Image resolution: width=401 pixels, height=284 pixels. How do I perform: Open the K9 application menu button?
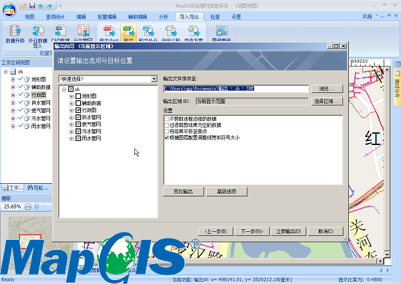coord(9,10)
